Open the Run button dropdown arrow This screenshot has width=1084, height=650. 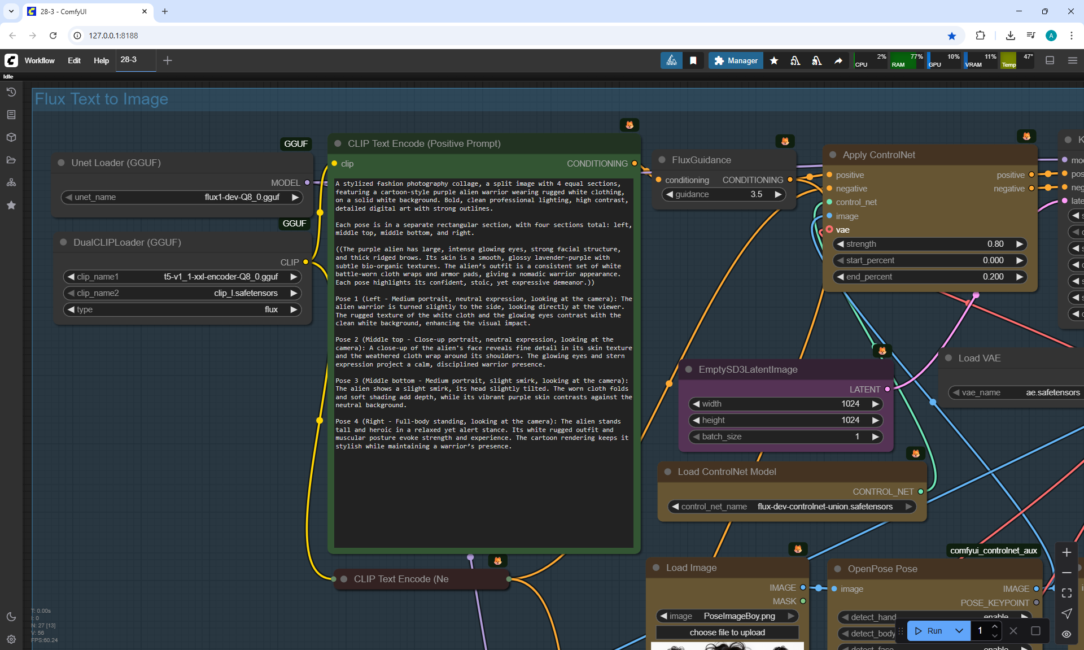pyautogui.click(x=959, y=631)
